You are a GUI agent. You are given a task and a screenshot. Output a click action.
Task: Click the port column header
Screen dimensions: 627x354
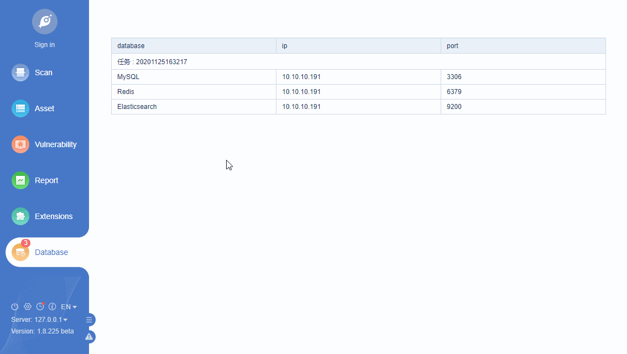(524, 46)
